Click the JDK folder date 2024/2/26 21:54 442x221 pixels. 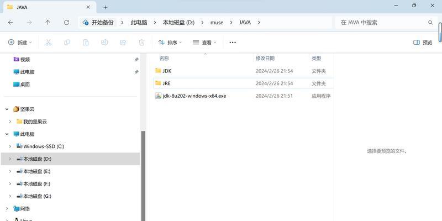pos(274,71)
